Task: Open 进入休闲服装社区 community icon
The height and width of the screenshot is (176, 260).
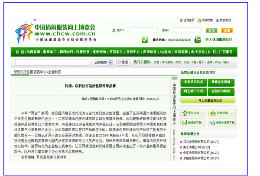Action: (197, 40)
